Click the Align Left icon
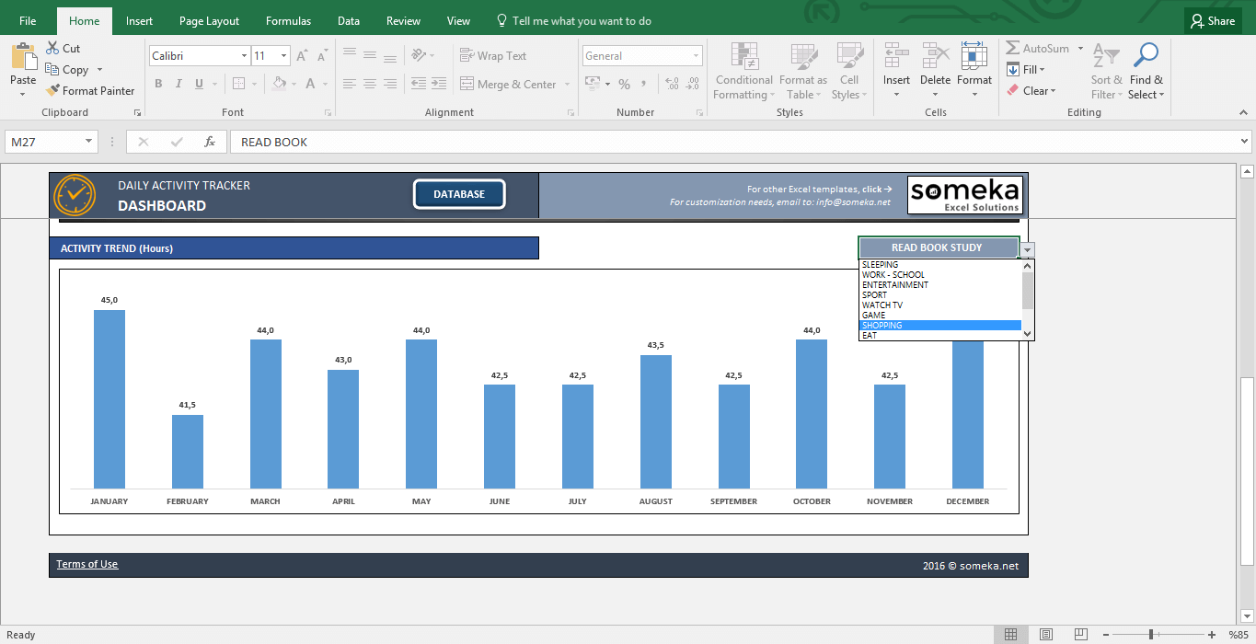1256x644 pixels. point(349,84)
